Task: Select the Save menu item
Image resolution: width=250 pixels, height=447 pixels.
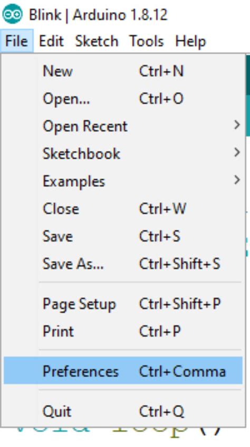Action: pos(123,236)
